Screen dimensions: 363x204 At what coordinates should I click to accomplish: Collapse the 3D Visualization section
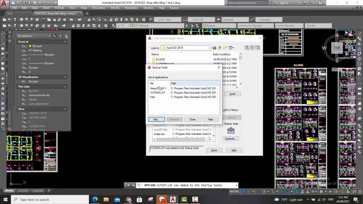(x=65, y=77)
